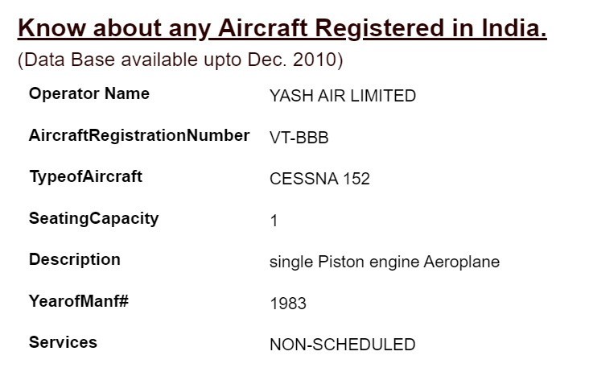
Task: Select the 'NON-SCHEDULED' services value
Action: pyautogui.click(x=342, y=345)
